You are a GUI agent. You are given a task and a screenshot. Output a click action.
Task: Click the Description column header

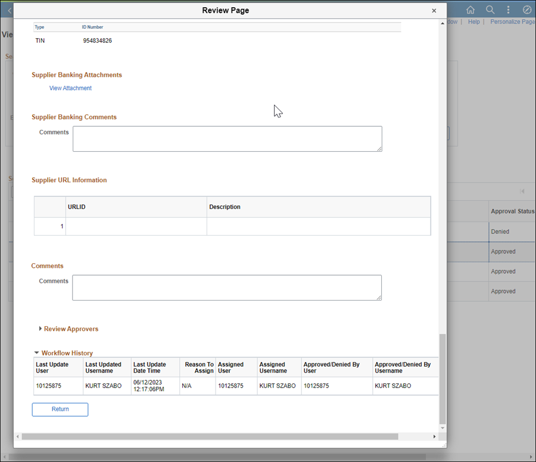(319, 207)
